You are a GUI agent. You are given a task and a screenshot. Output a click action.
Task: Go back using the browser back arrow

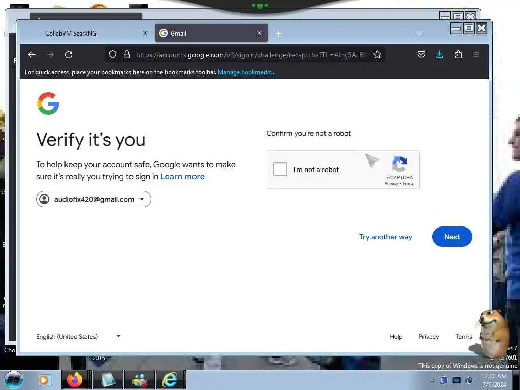(32, 55)
